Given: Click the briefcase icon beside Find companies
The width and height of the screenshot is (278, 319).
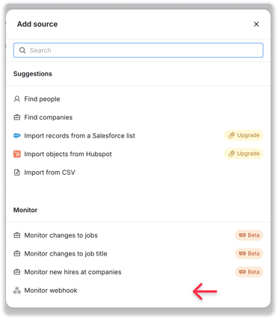Looking at the screenshot, I should [x=17, y=117].
